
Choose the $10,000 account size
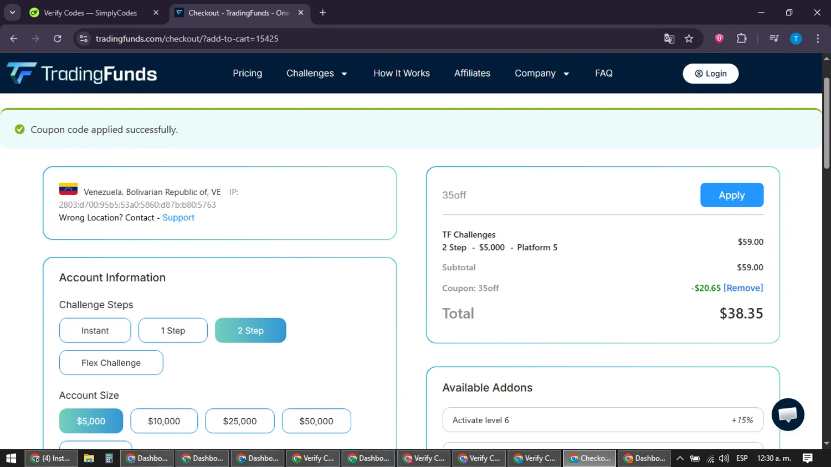click(x=164, y=421)
